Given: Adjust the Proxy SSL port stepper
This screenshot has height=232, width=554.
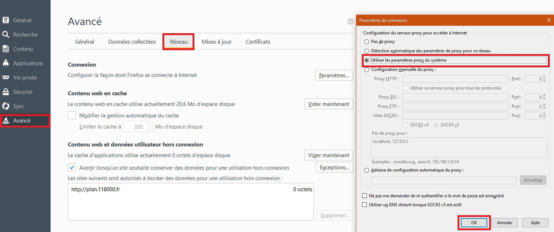Looking at the screenshot, I should [544, 97].
